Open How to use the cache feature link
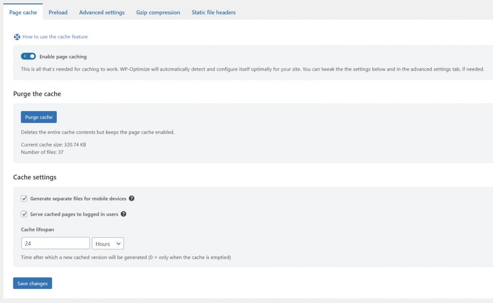Image resolution: width=493 pixels, height=303 pixels. [55, 37]
